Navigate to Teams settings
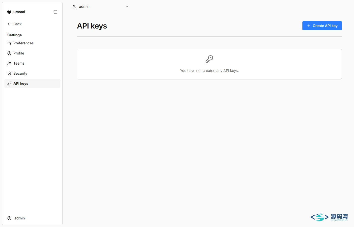 (32, 63)
